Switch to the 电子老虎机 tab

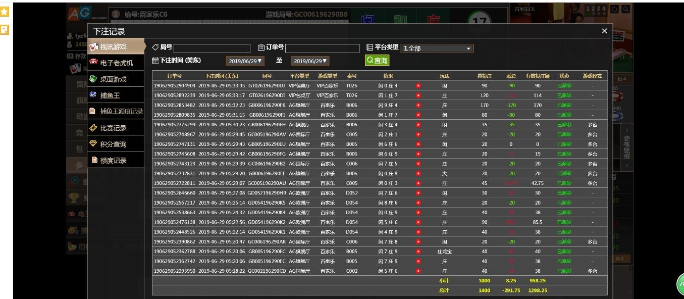(x=116, y=63)
